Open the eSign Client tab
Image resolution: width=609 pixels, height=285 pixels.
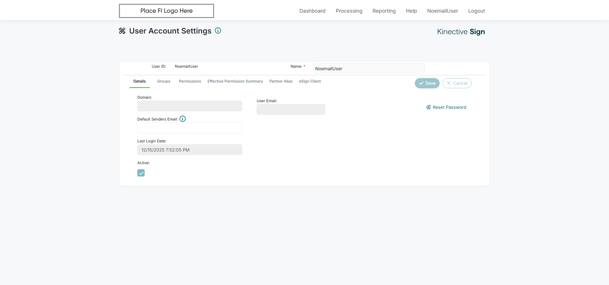click(310, 81)
